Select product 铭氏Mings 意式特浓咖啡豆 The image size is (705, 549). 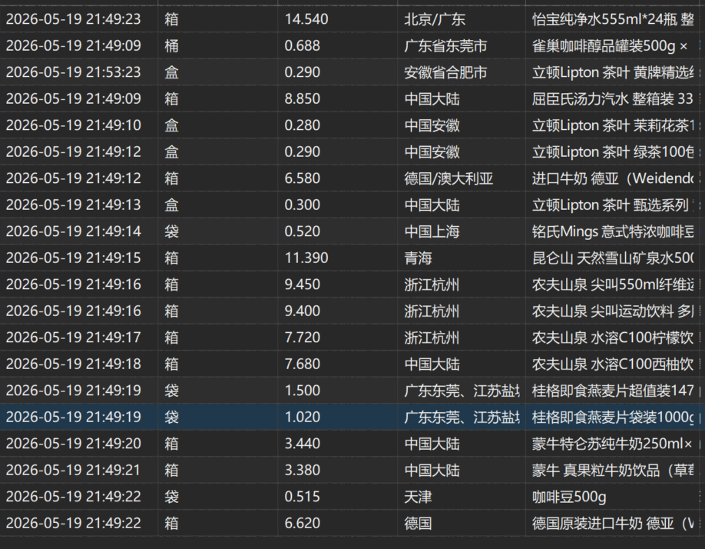(x=613, y=231)
